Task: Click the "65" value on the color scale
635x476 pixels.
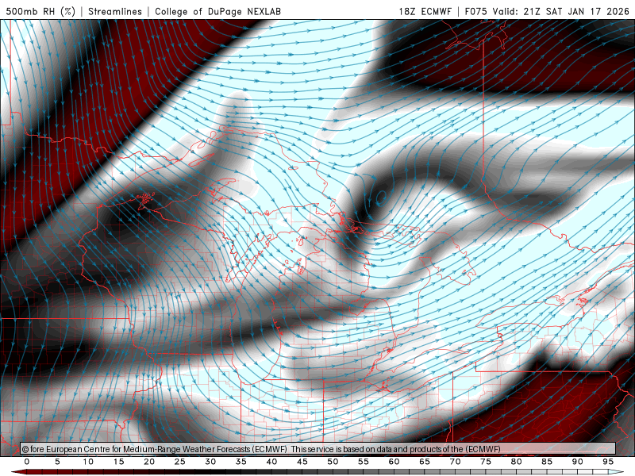Action: click(x=425, y=462)
